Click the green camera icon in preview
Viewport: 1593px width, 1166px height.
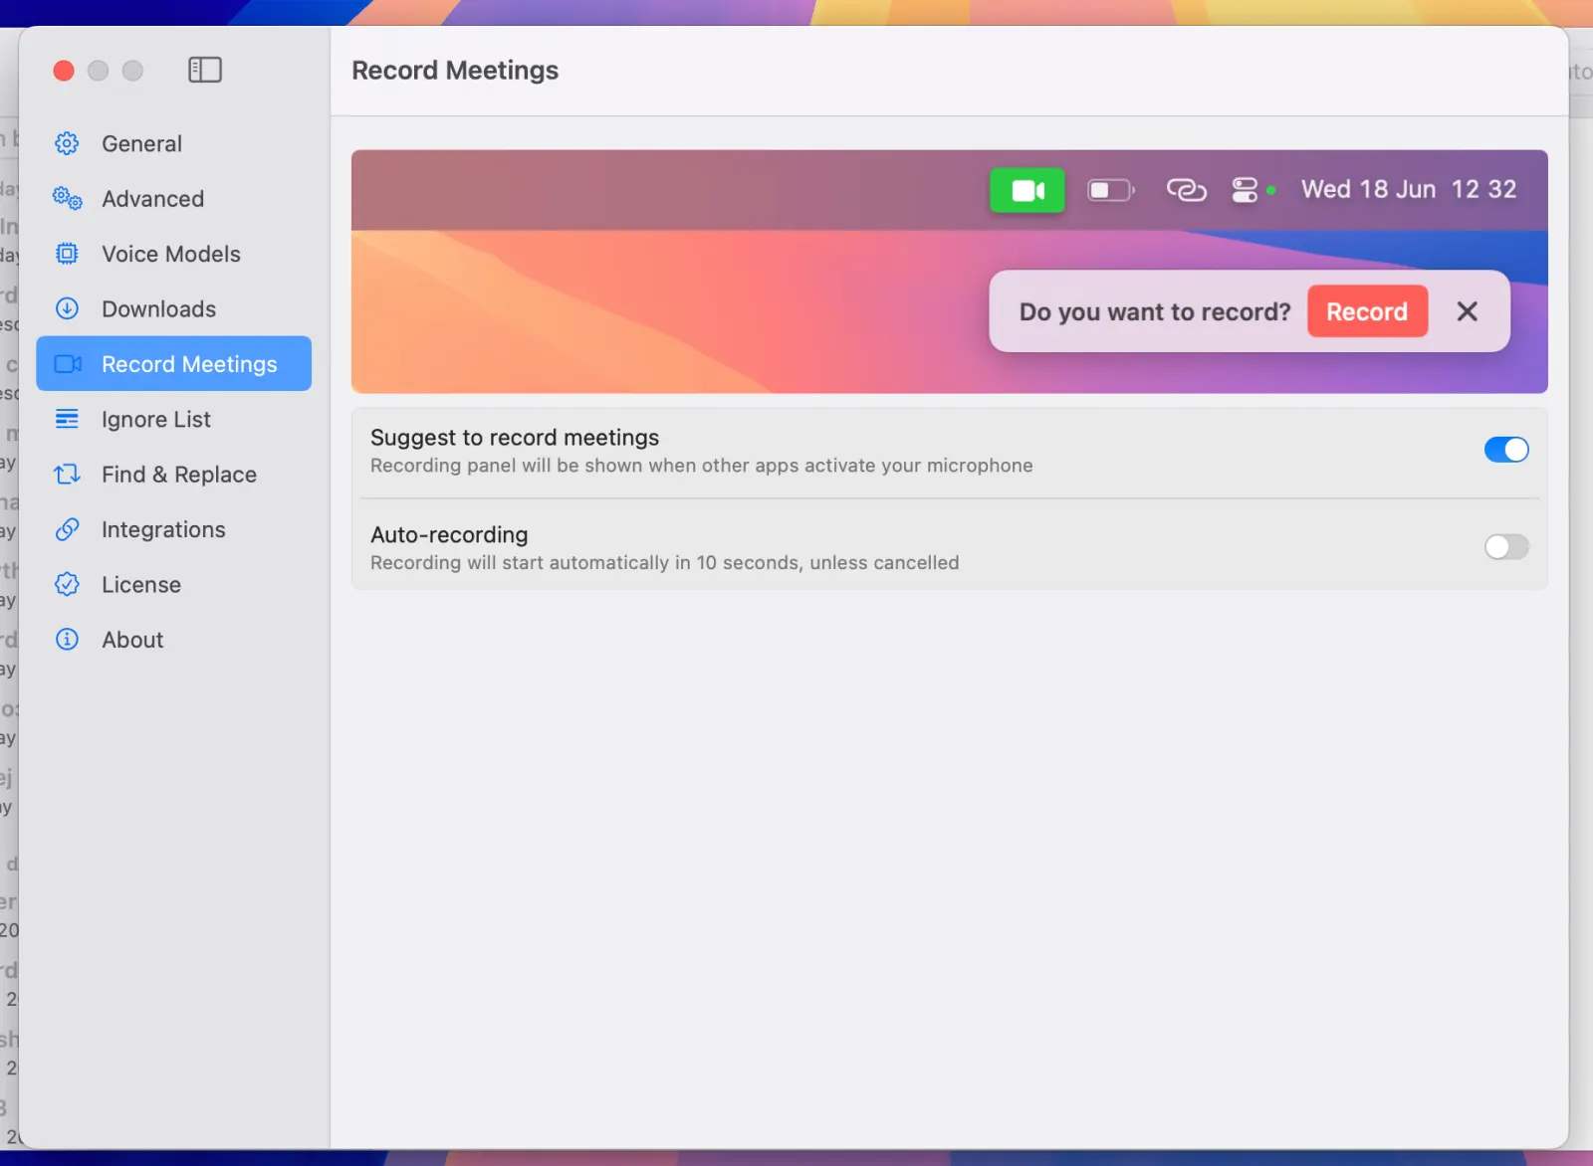[1027, 190]
